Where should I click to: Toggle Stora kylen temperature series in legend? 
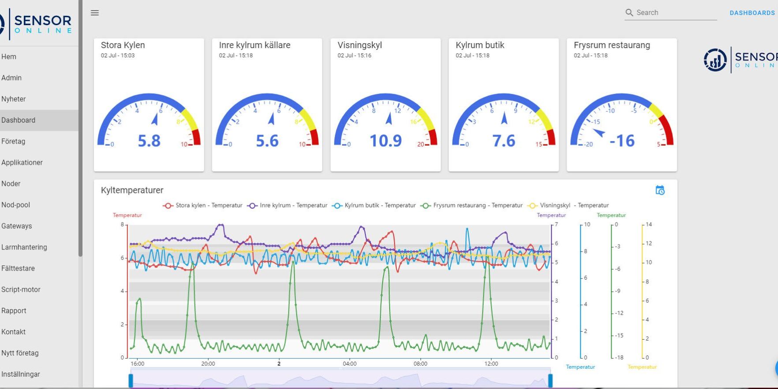[x=203, y=205]
